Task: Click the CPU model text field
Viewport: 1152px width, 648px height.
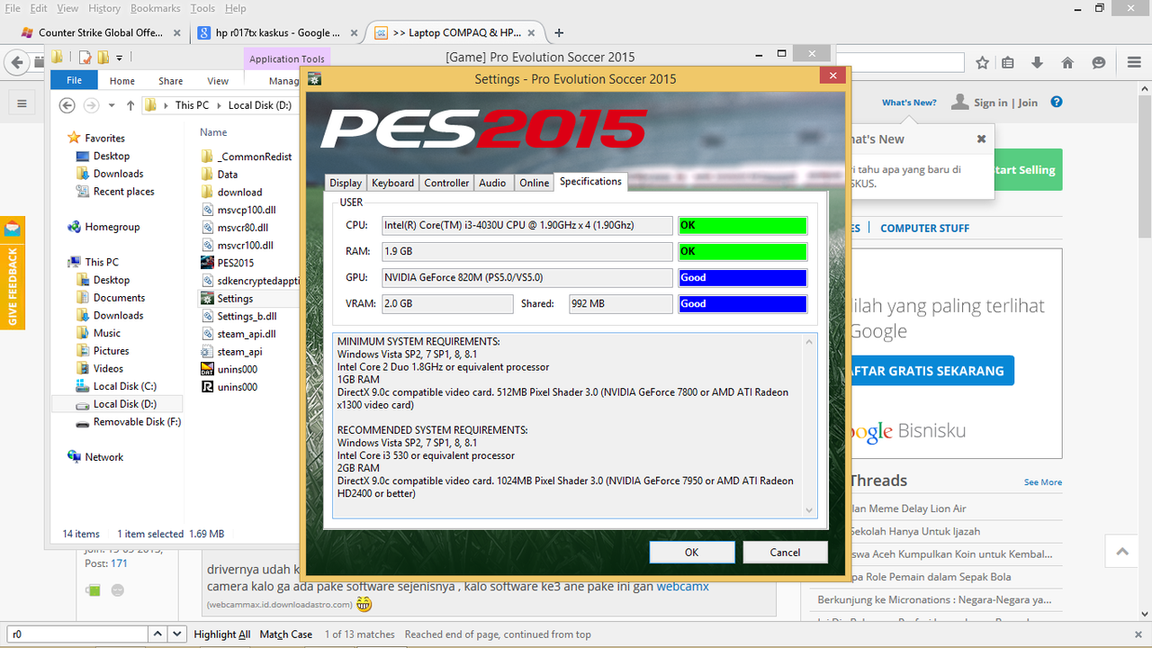Action: [526, 225]
